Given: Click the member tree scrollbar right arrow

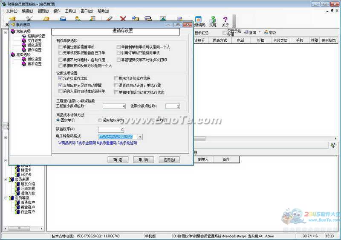Looking at the screenshot, I should (41, 229).
